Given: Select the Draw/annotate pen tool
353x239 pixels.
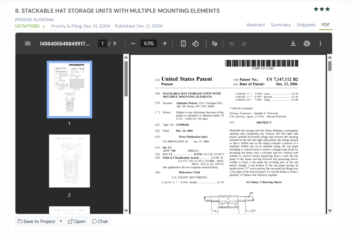Looking at the screenshot, I should coord(214,43).
